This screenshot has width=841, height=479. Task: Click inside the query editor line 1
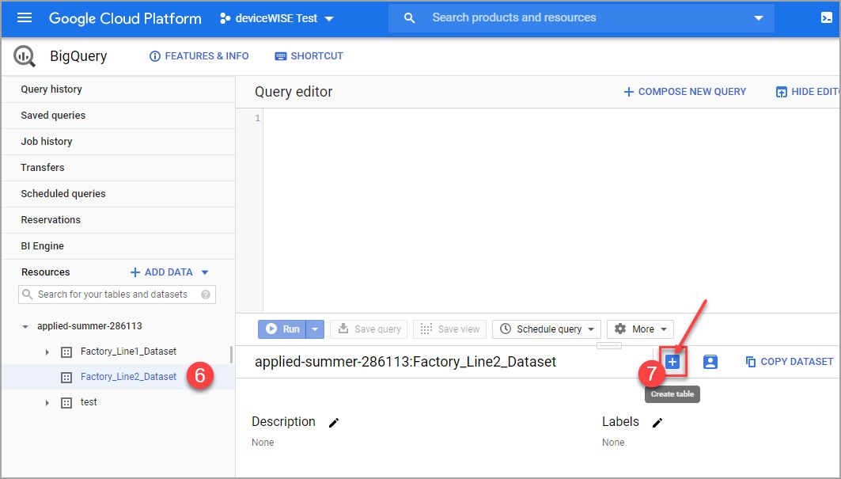coord(551,118)
